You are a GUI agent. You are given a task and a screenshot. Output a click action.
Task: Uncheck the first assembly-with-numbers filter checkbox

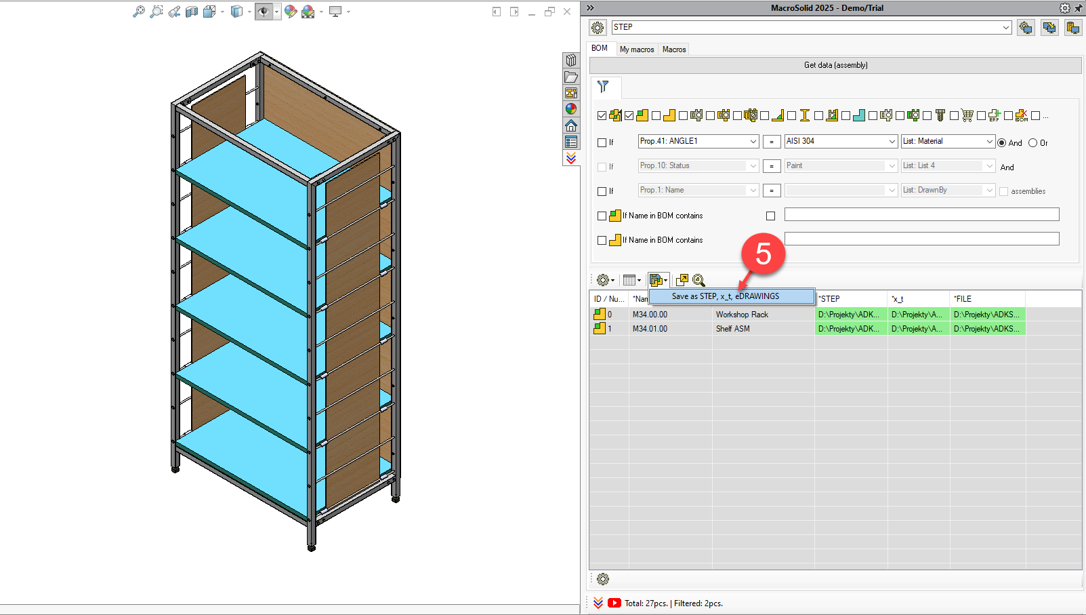point(602,116)
